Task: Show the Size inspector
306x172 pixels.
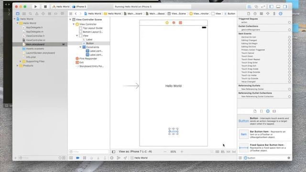Action: pyautogui.click(x=274, y=14)
